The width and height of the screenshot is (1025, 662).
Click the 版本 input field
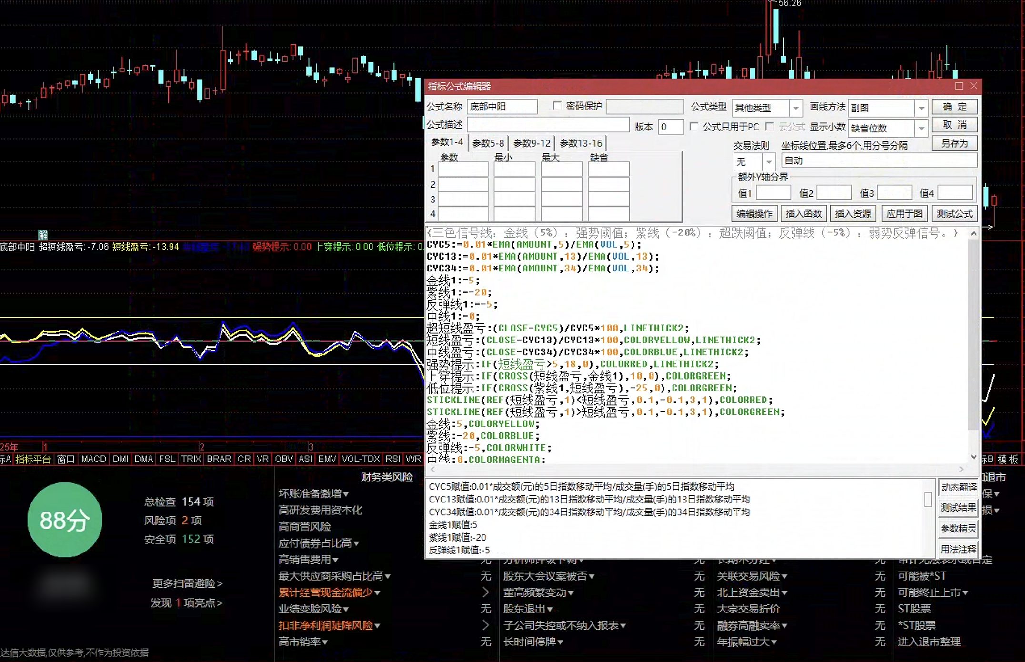671,127
